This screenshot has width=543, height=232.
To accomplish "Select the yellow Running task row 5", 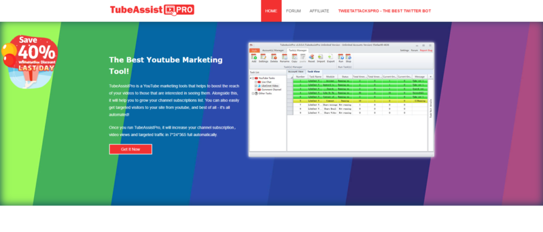I will point(360,100).
